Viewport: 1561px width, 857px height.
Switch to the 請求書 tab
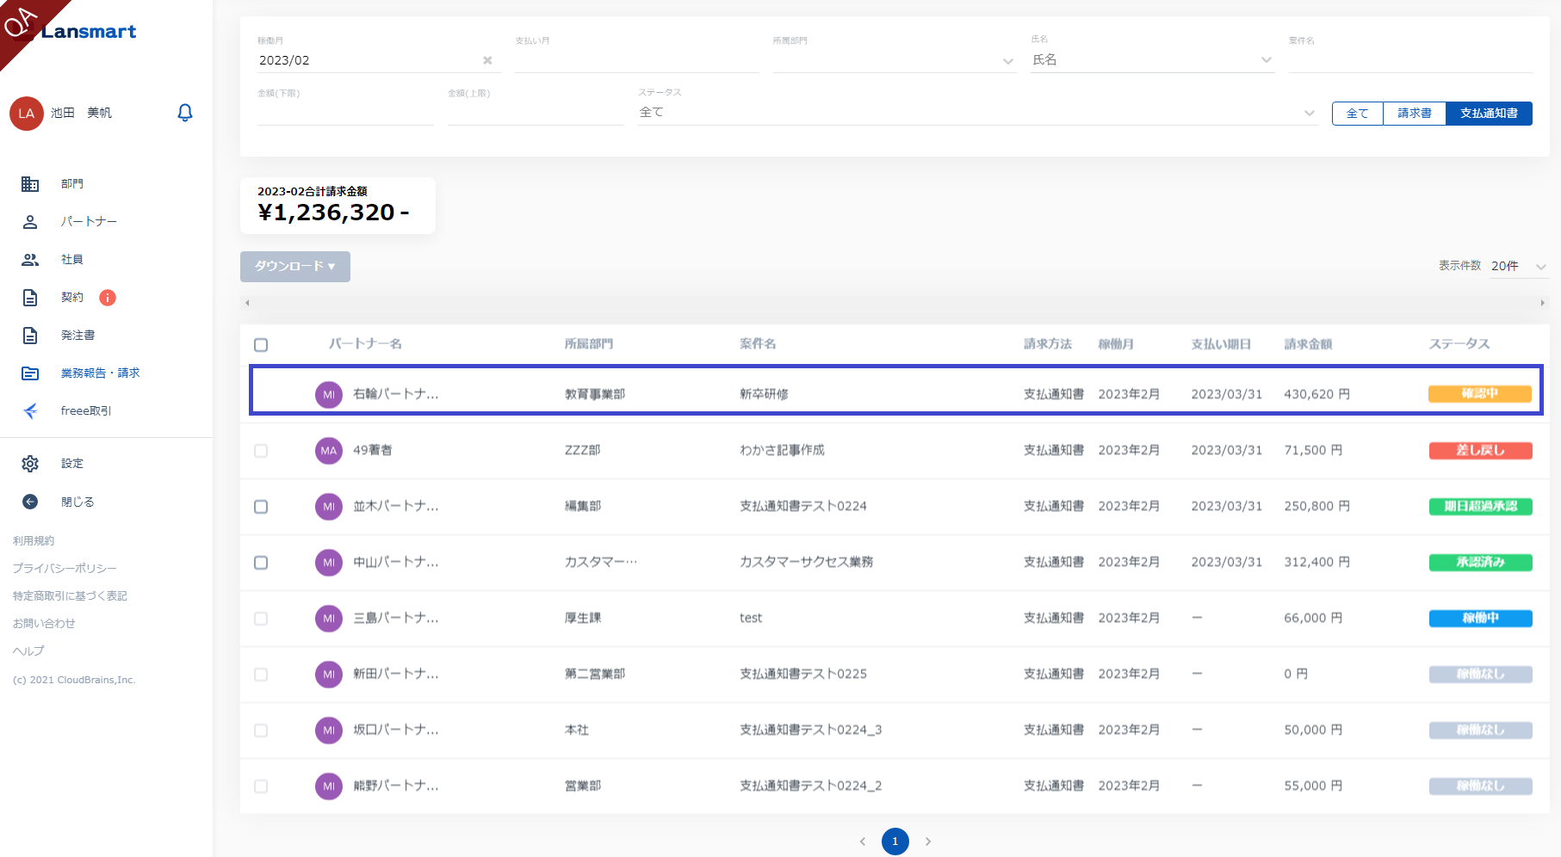tap(1414, 114)
